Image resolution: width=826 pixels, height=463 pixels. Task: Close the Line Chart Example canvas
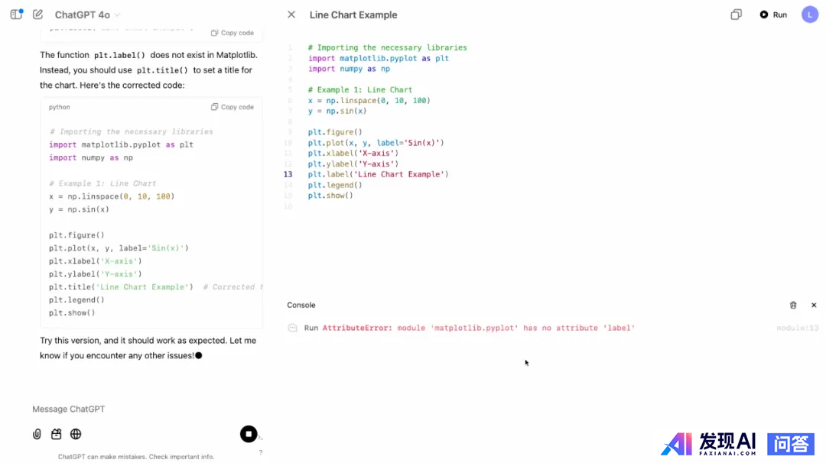click(291, 15)
